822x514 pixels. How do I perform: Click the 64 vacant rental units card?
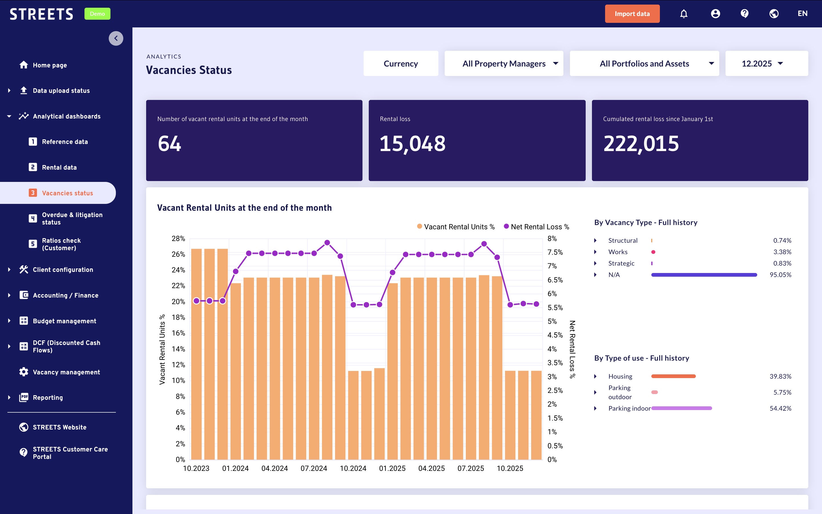click(254, 140)
